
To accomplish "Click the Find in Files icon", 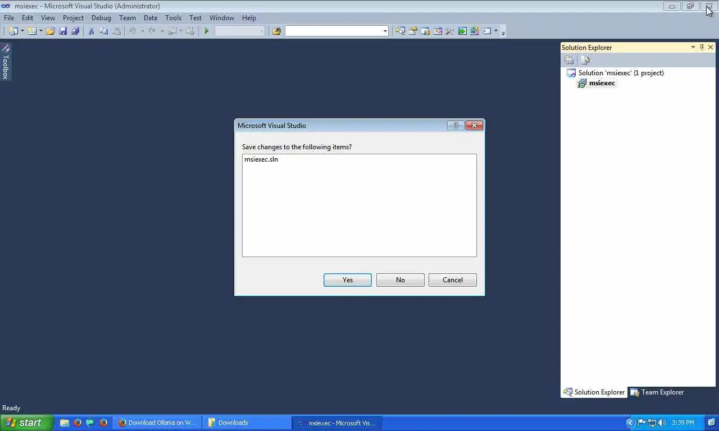I will coord(276,31).
